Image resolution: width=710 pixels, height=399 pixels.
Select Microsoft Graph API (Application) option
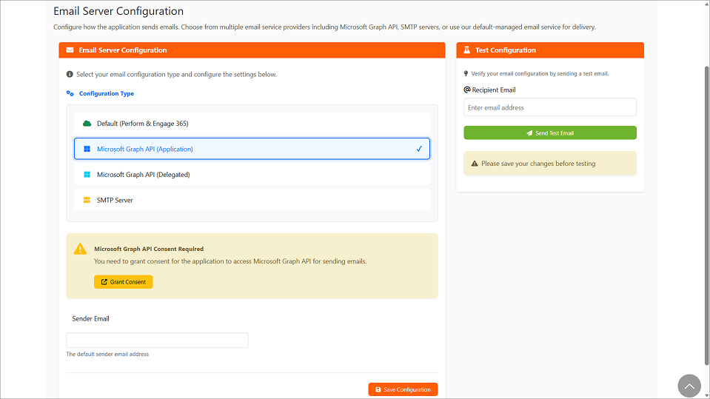coord(252,149)
